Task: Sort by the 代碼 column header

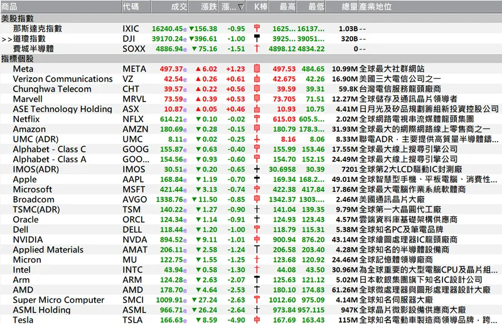Action: 136,7
